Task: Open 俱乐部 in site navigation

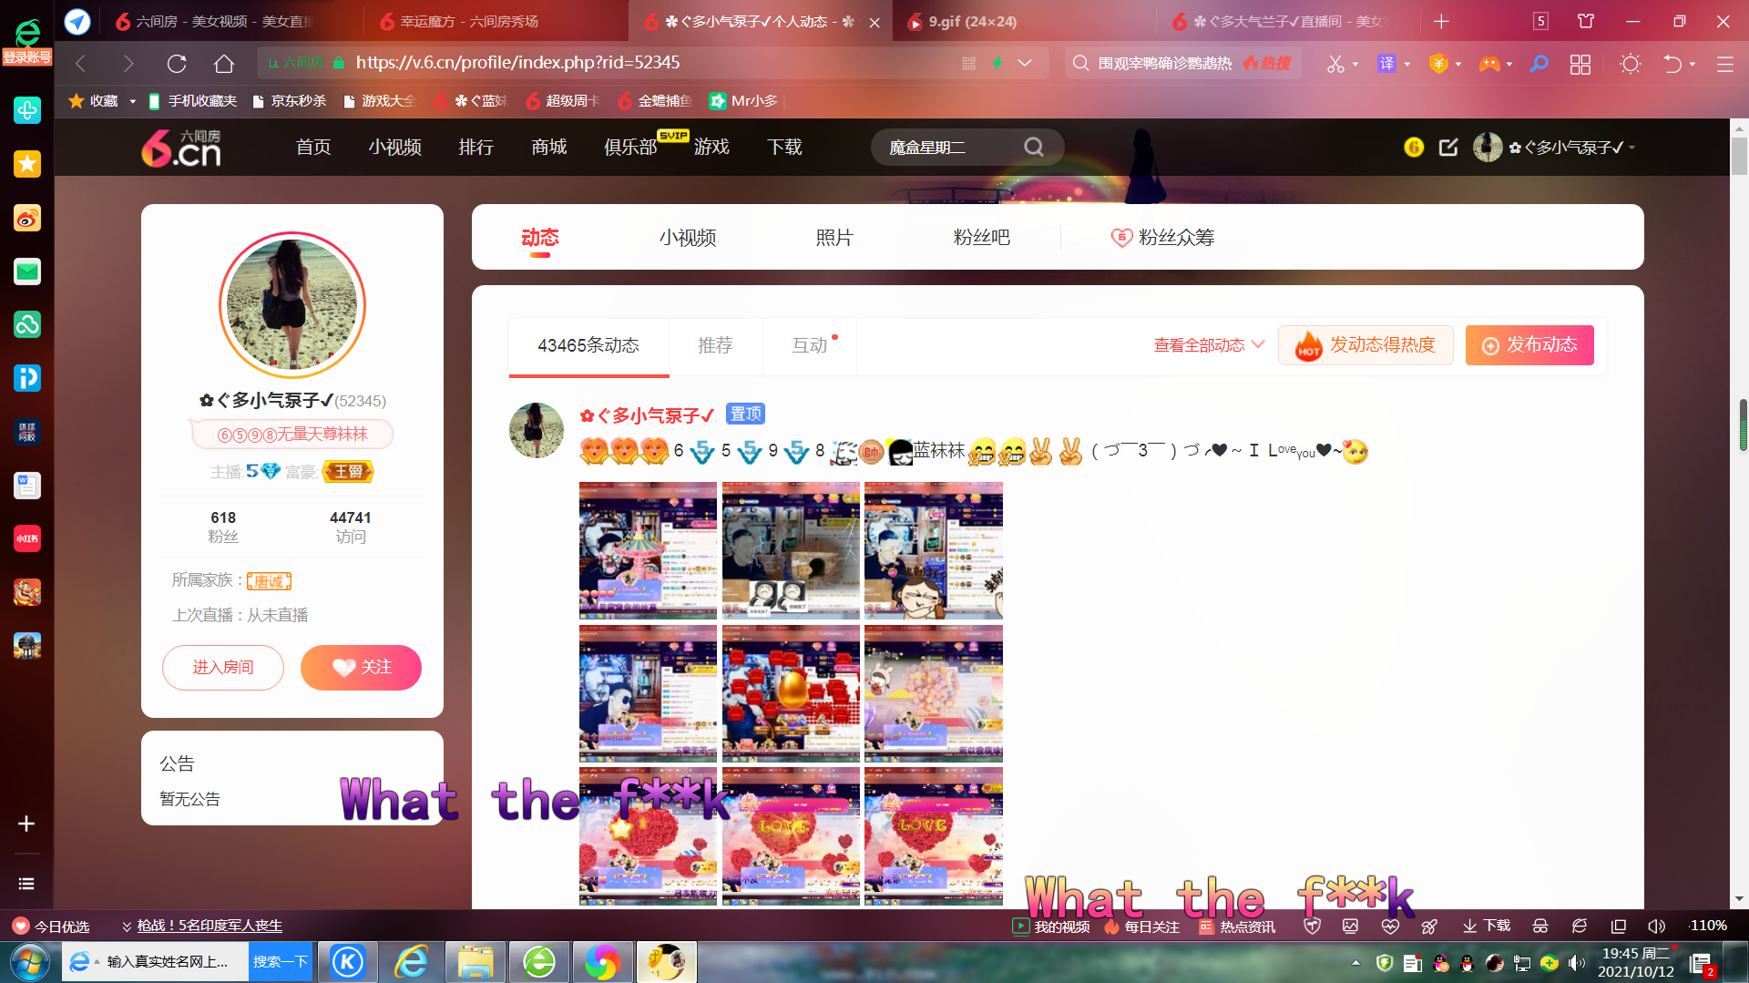Action: (630, 147)
